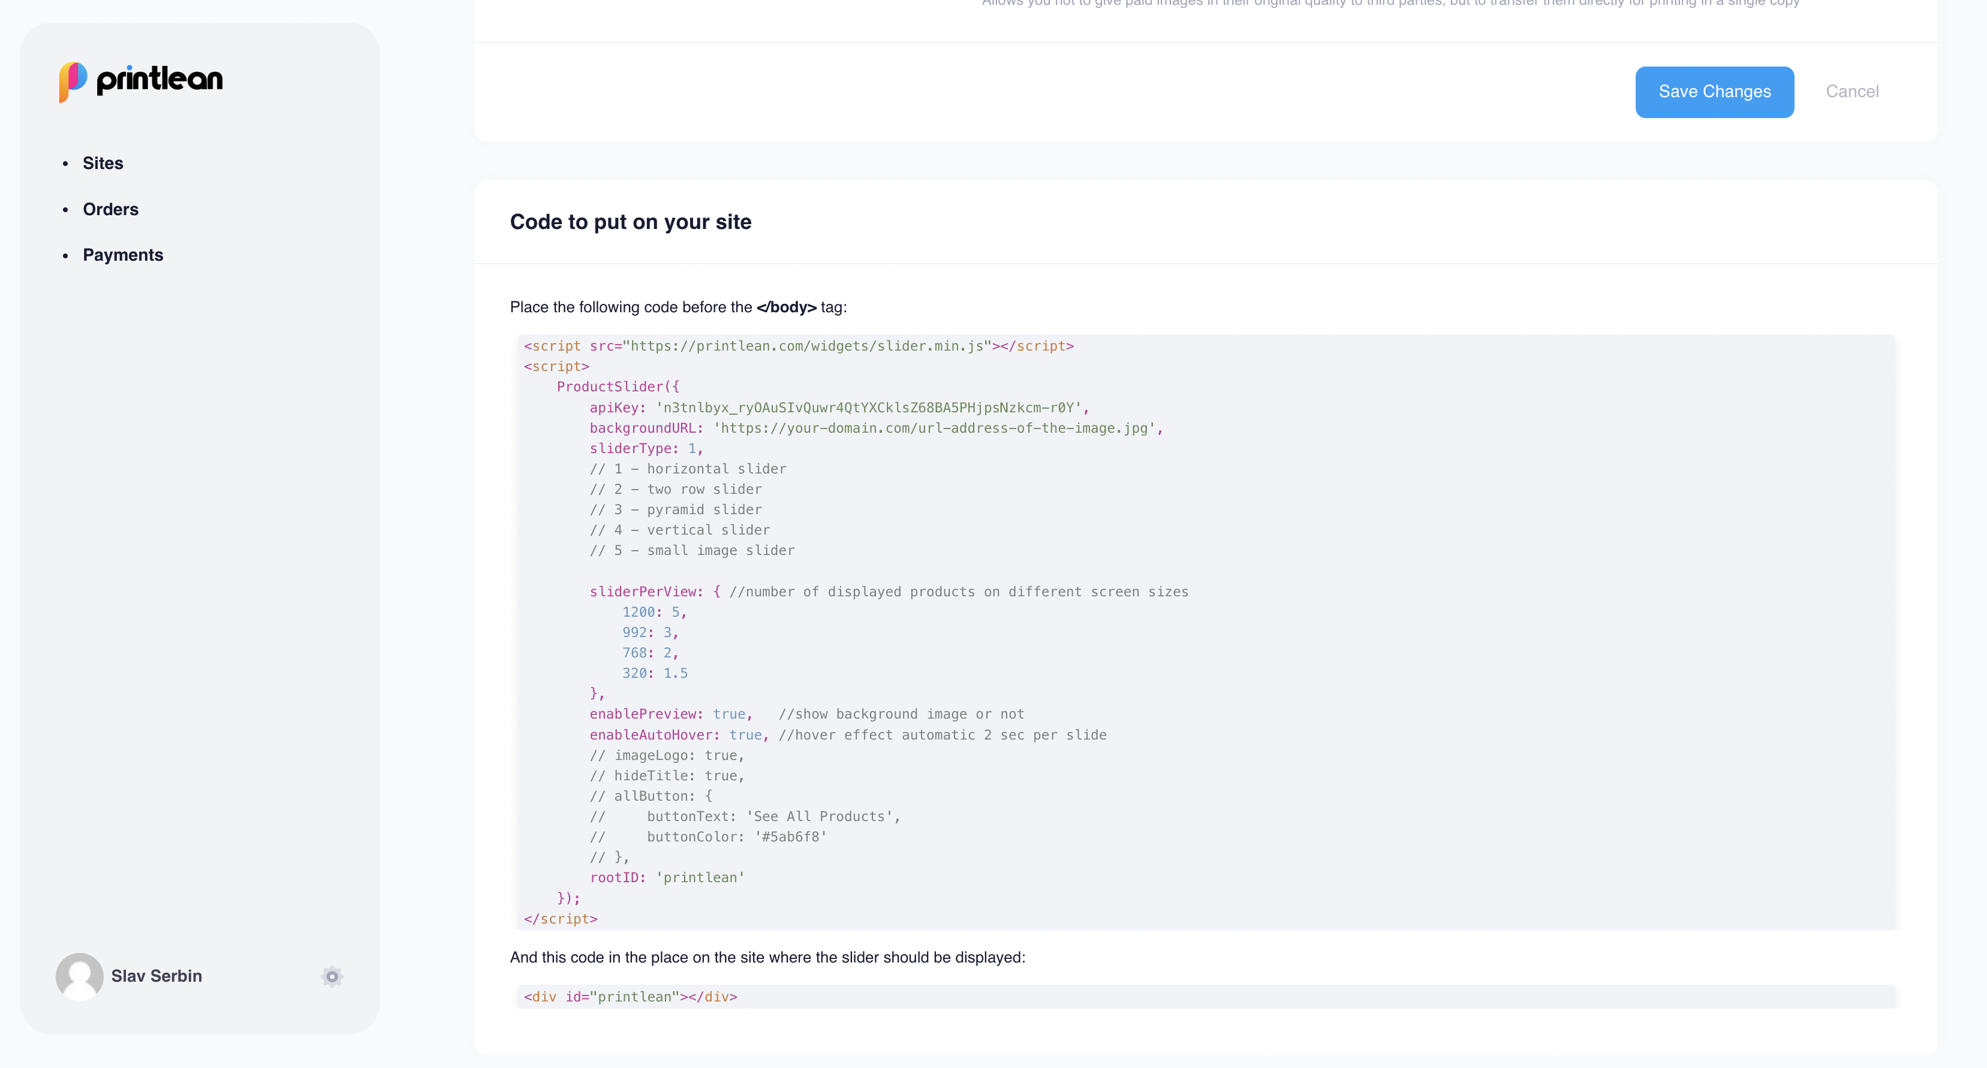This screenshot has width=1987, height=1068.
Task: Click the 'Code to put on your site' heading
Action: tap(630, 222)
